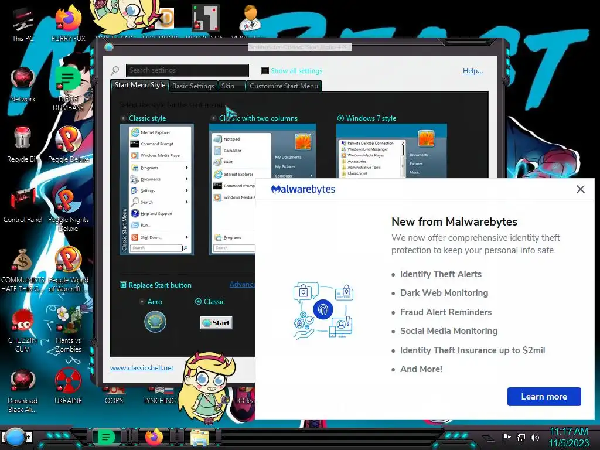Click the Windows 7 style preview image
Screen dimensions: 600x450
[391, 151]
